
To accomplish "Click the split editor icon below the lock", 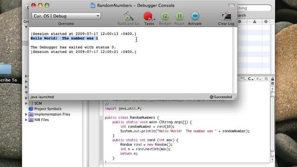I will click(x=272, y=83).
